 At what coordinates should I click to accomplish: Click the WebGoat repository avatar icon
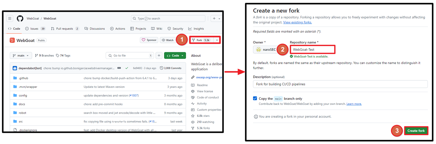point(12,40)
